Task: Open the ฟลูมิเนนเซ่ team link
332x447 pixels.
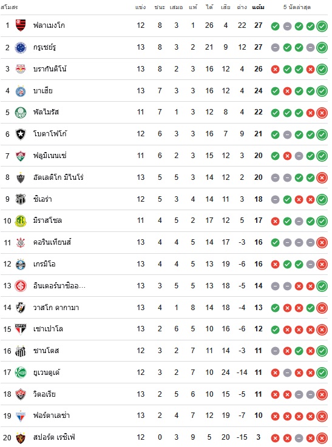Action: [50, 156]
